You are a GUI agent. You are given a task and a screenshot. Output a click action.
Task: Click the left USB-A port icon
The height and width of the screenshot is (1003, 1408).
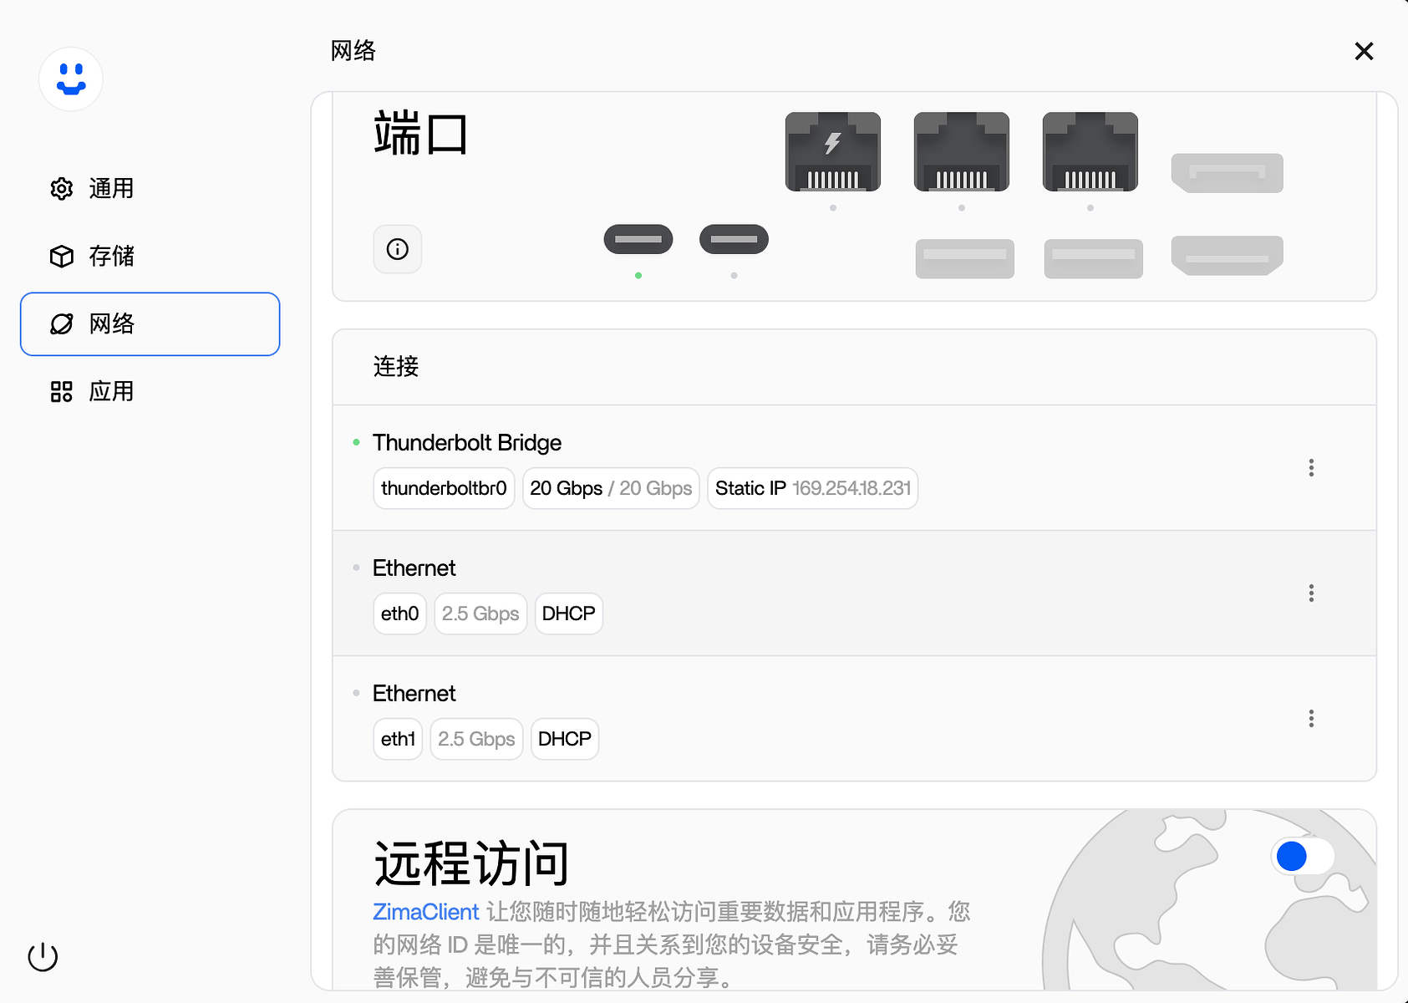(x=965, y=259)
